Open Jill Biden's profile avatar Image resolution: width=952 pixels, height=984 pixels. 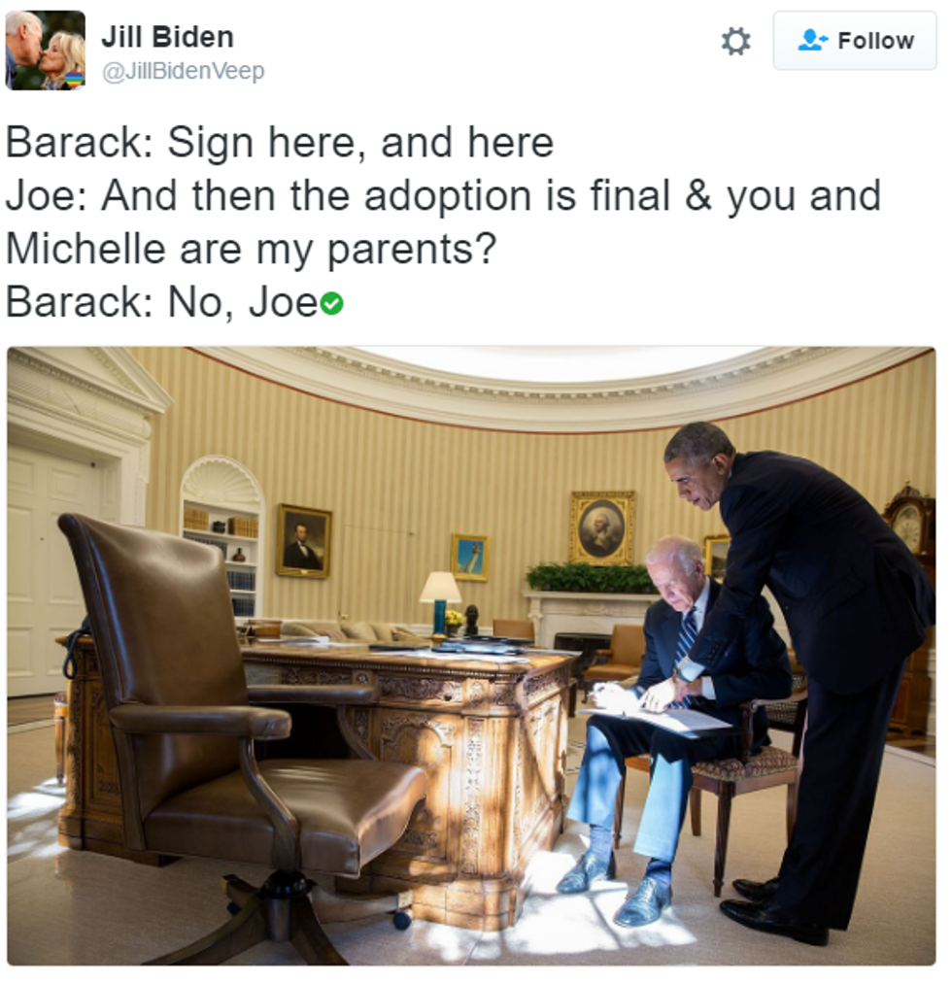[x=46, y=51]
